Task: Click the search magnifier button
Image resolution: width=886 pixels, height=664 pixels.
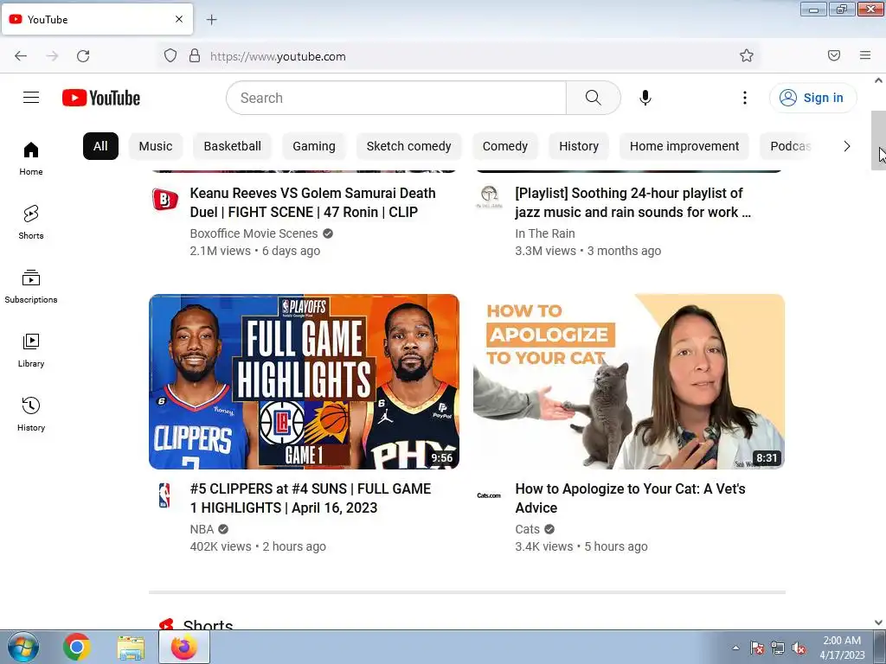Action: pos(594,98)
